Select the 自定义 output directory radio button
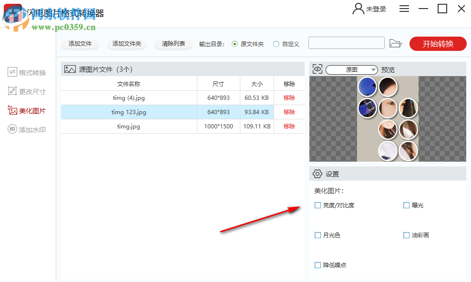Screen dimensions: 471x282 (x=276, y=43)
